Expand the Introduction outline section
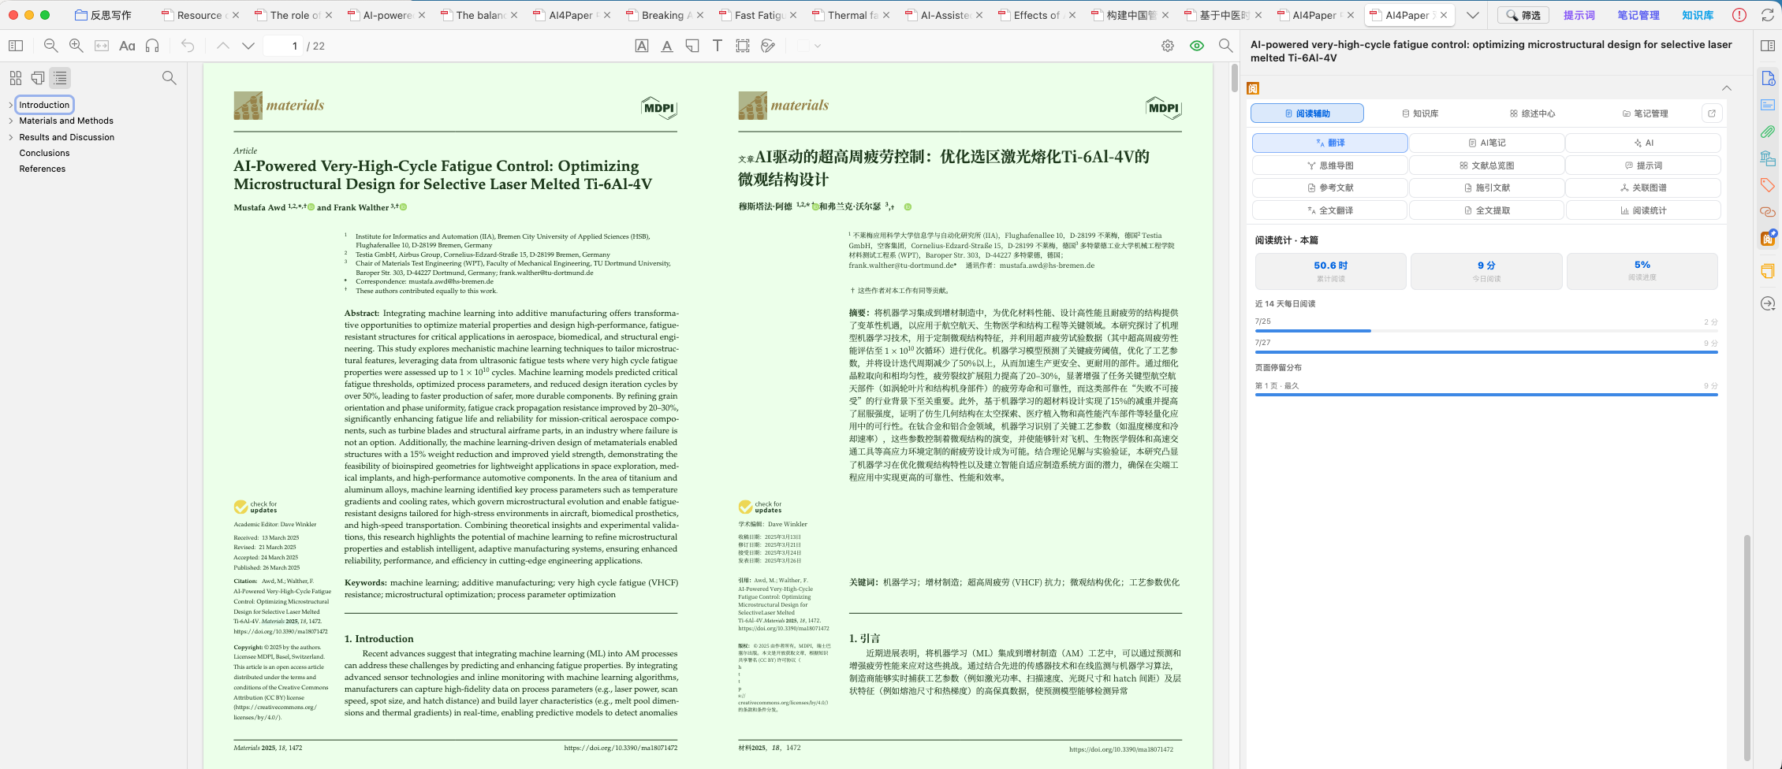This screenshot has height=769, width=1782. (x=10, y=105)
